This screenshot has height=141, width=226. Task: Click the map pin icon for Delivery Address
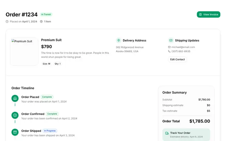pos(119,41)
